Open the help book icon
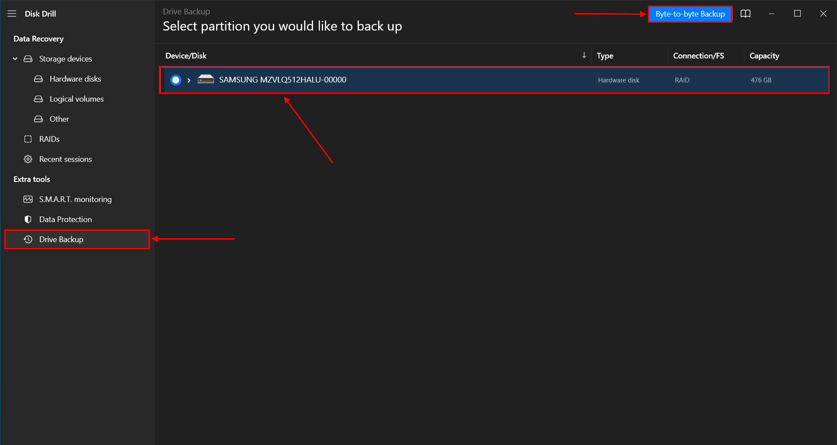 tap(745, 14)
